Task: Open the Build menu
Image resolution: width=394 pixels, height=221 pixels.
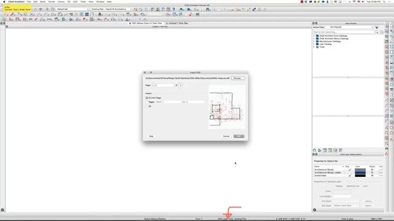Action: [42, 1]
